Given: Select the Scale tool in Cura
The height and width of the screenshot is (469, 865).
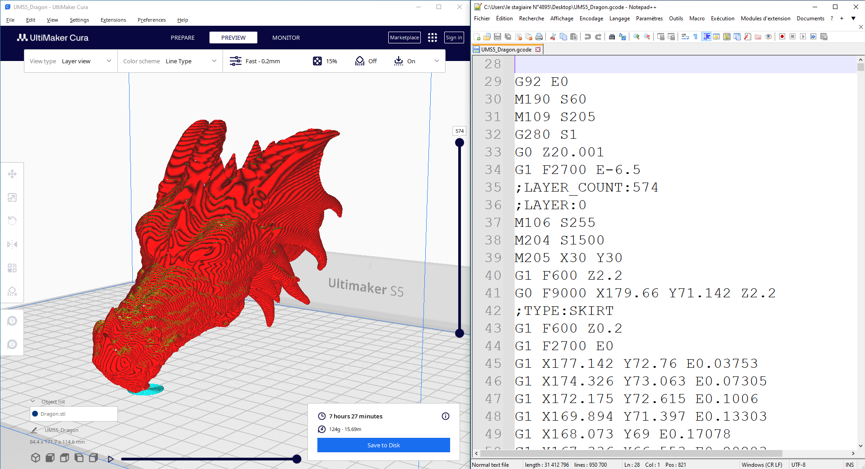Looking at the screenshot, I should pyautogui.click(x=12, y=197).
